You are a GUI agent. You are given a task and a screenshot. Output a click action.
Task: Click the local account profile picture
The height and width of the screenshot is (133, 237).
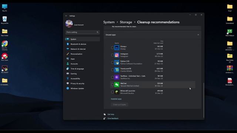[x=69, y=24]
